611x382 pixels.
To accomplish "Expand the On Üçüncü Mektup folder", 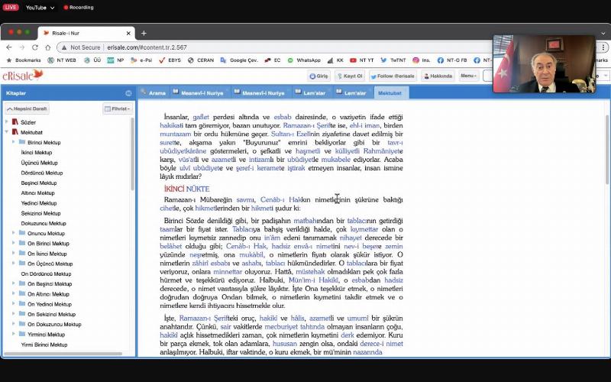I will coord(14,264).
